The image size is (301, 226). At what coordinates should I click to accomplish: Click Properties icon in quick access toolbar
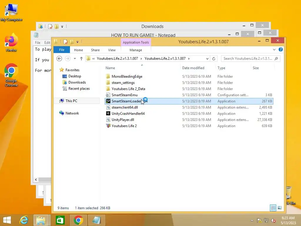(66, 42)
